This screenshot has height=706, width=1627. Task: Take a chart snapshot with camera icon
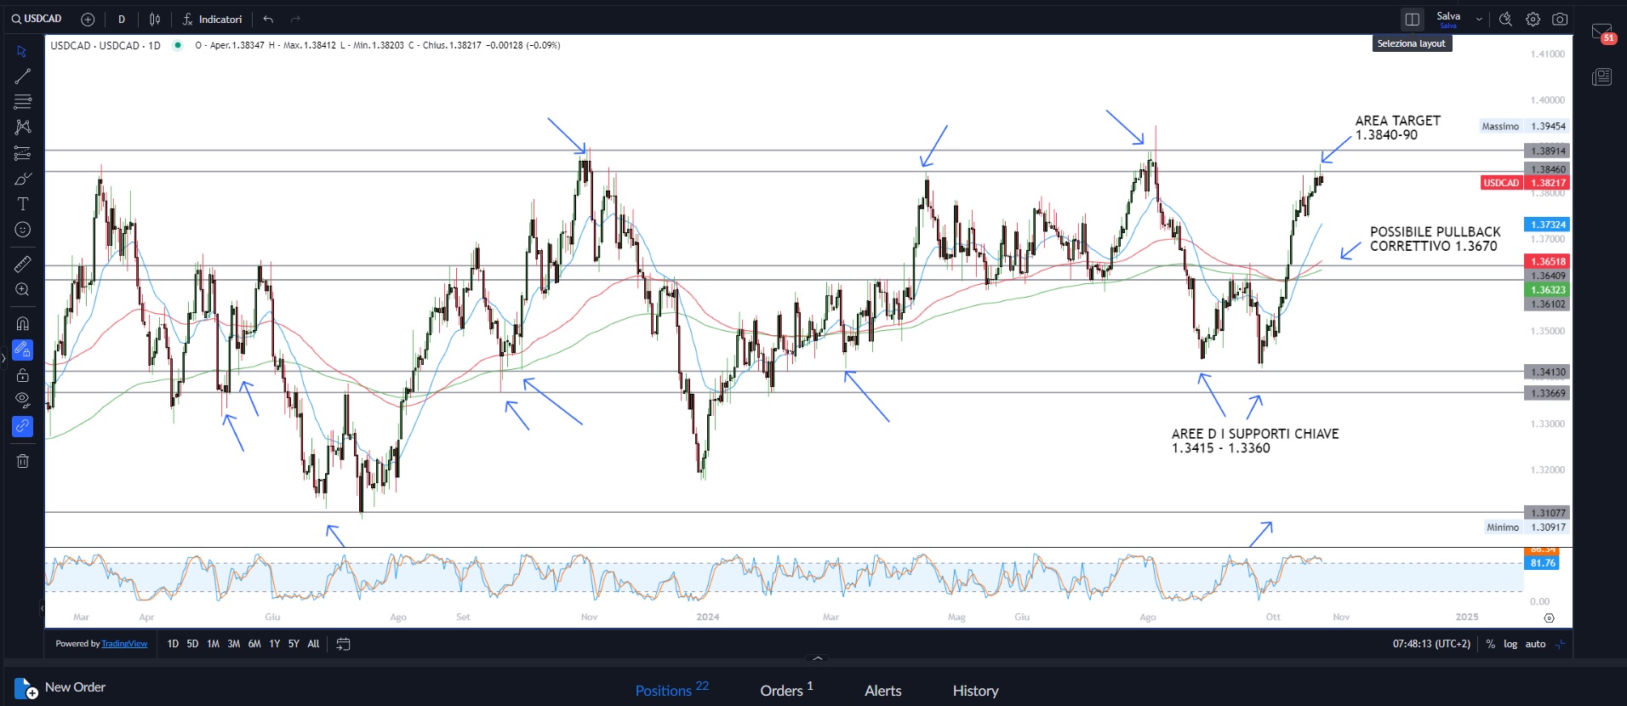(1560, 20)
